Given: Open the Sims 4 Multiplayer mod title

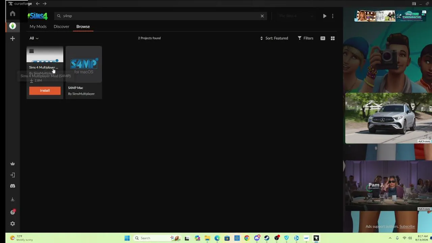Looking at the screenshot, I should [x=44, y=67].
